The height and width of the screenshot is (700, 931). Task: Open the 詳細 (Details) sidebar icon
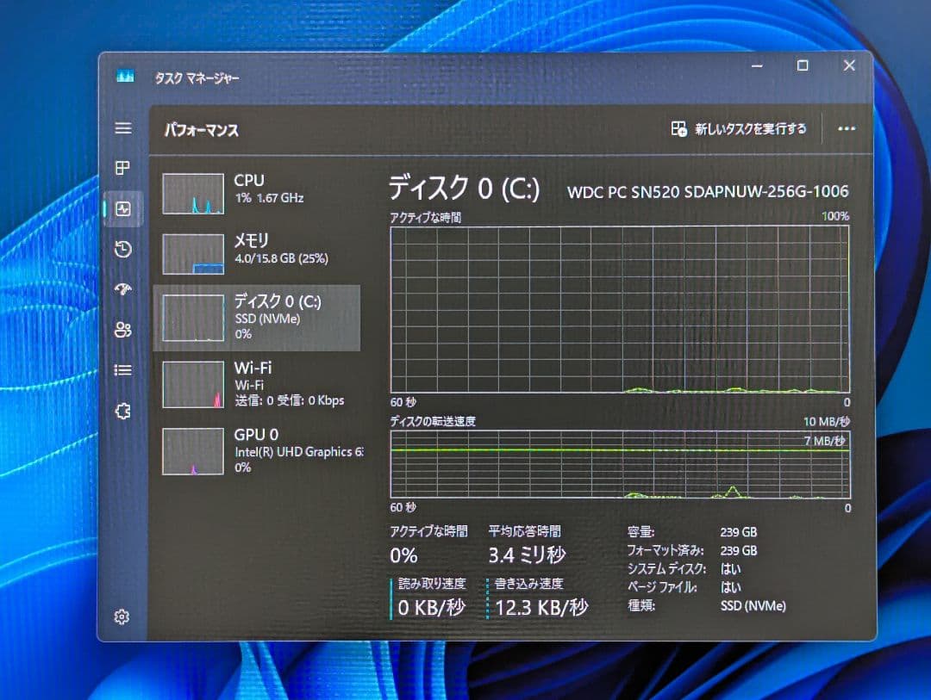coord(122,370)
